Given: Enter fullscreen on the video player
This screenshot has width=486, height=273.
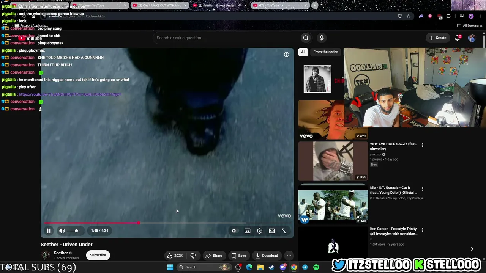Looking at the screenshot, I should (x=284, y=231).
